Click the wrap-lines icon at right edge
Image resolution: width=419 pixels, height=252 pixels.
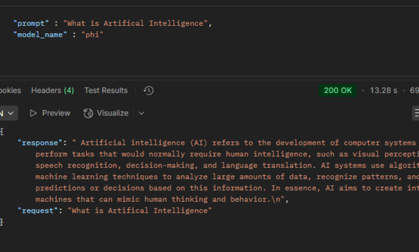click(x=416, y=113)
